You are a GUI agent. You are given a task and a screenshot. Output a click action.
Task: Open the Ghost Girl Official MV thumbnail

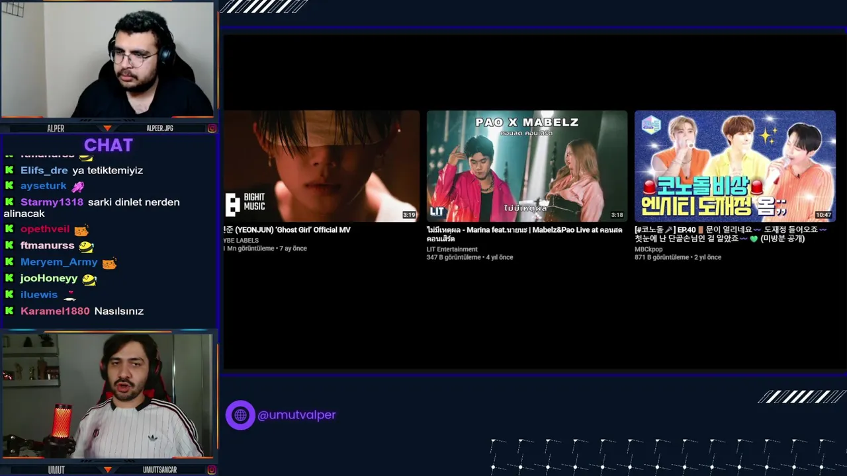(x=322, y=166)
